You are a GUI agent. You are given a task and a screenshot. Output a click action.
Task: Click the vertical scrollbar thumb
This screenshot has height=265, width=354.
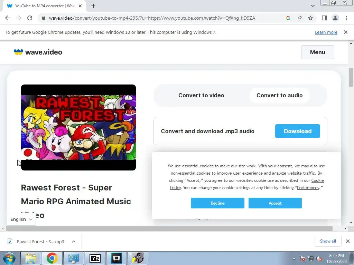351,77
